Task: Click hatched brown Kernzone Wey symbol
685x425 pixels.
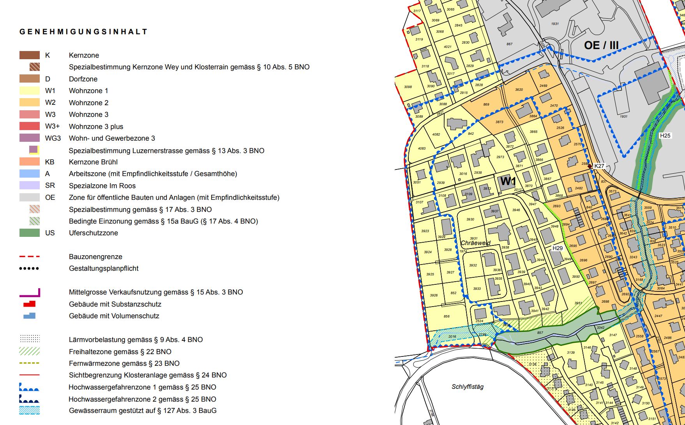Action: 35,67
